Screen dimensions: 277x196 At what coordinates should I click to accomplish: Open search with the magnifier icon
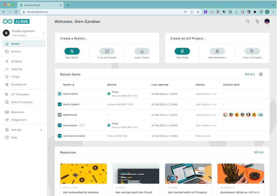tap(248, 22)
